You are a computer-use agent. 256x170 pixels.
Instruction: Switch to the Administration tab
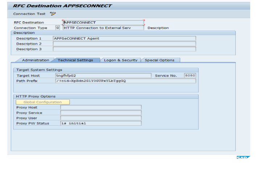click(x=35, y=60)
